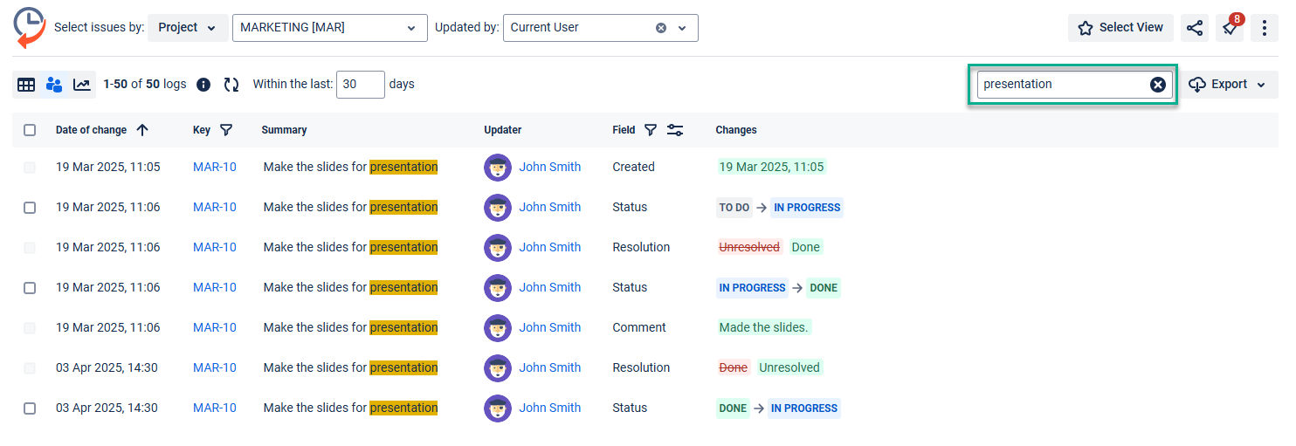
Task: Clear the presentation search text
Action: [1157, 85]
